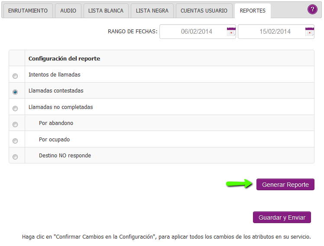Click the Haga clic en Confirmar Cambios instruction text
This screenshot has height=246, width=324.
click(x=166, y=237)
